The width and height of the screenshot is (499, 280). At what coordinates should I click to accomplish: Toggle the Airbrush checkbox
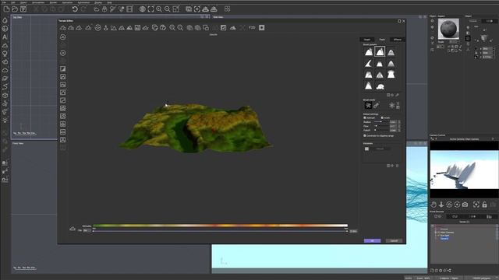point(365,117)
